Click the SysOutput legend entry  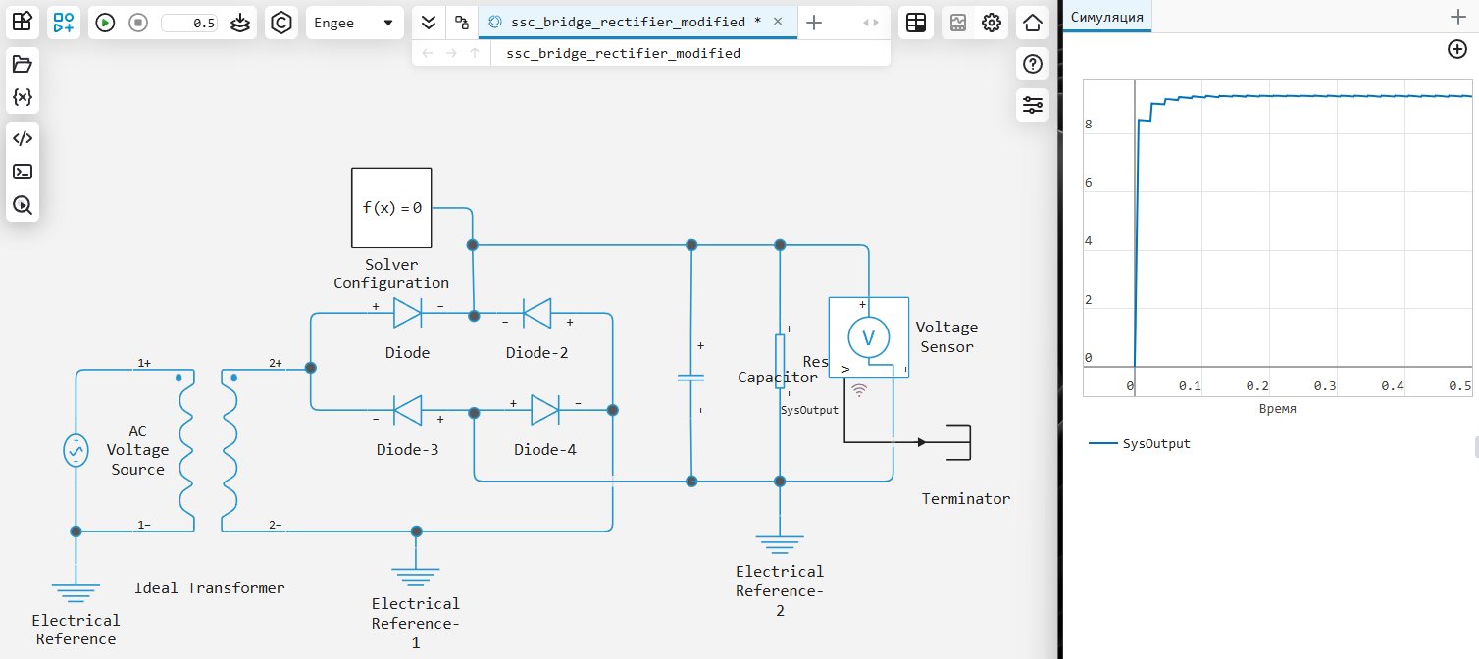1140,444
